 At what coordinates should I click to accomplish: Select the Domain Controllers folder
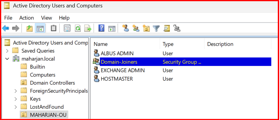click(x=52, y=83)
